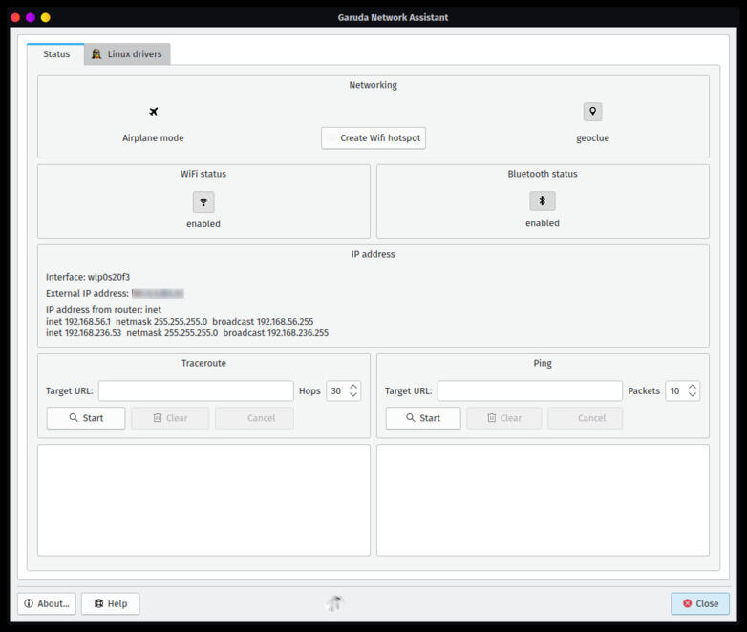Focus the Traceroute Target URL field
The height and width of the screenshot is (632, 747).
[x=196, y=390]
